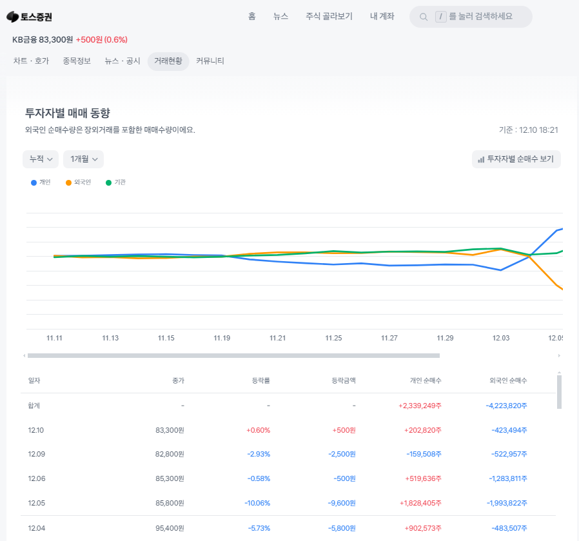Click the 투자자별 매매 동향 heading
This screenshot has width=579, height=541.
[x=68, y=113]
